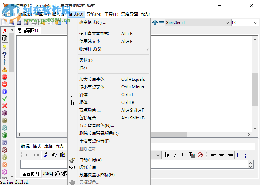Select the priority 9 number icon
The width and height of the screenshot is (260, 185).
pos(5,172)
